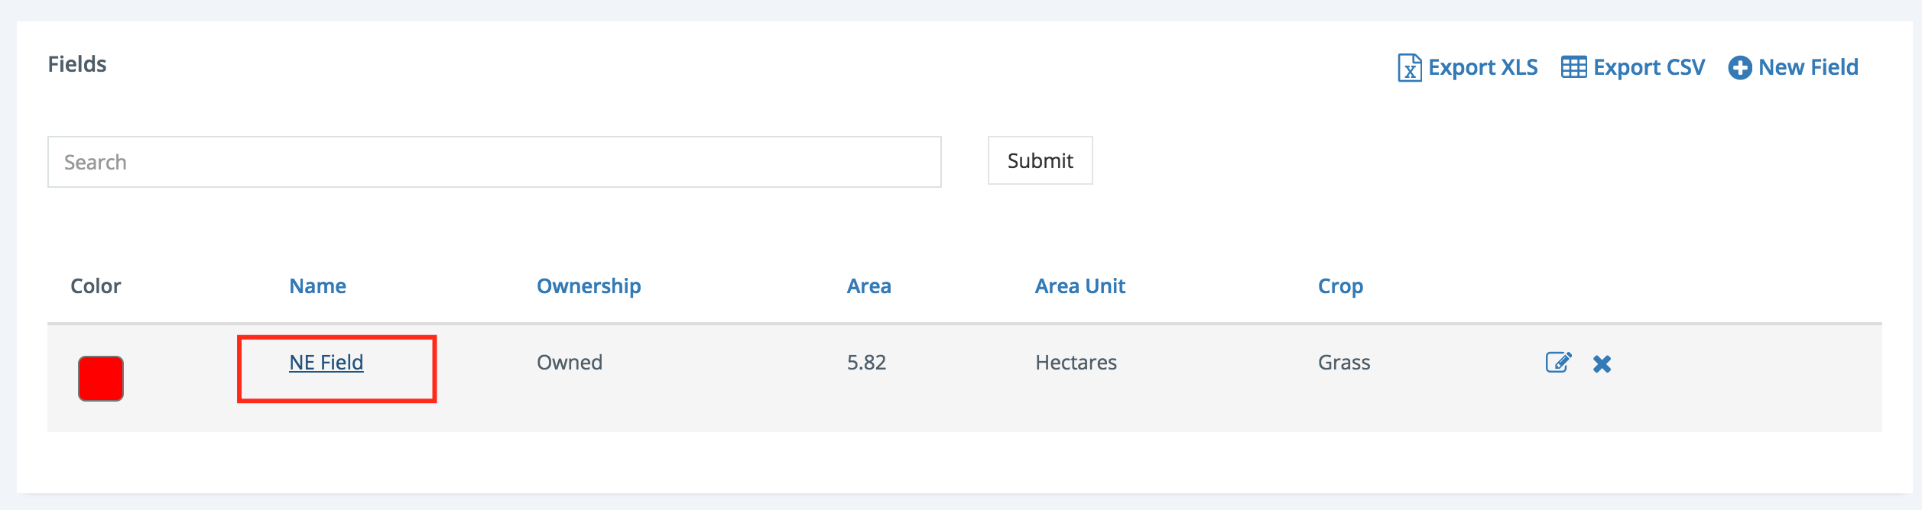
Task: Open the Export XLS text link
Action: click(1482, 67)
